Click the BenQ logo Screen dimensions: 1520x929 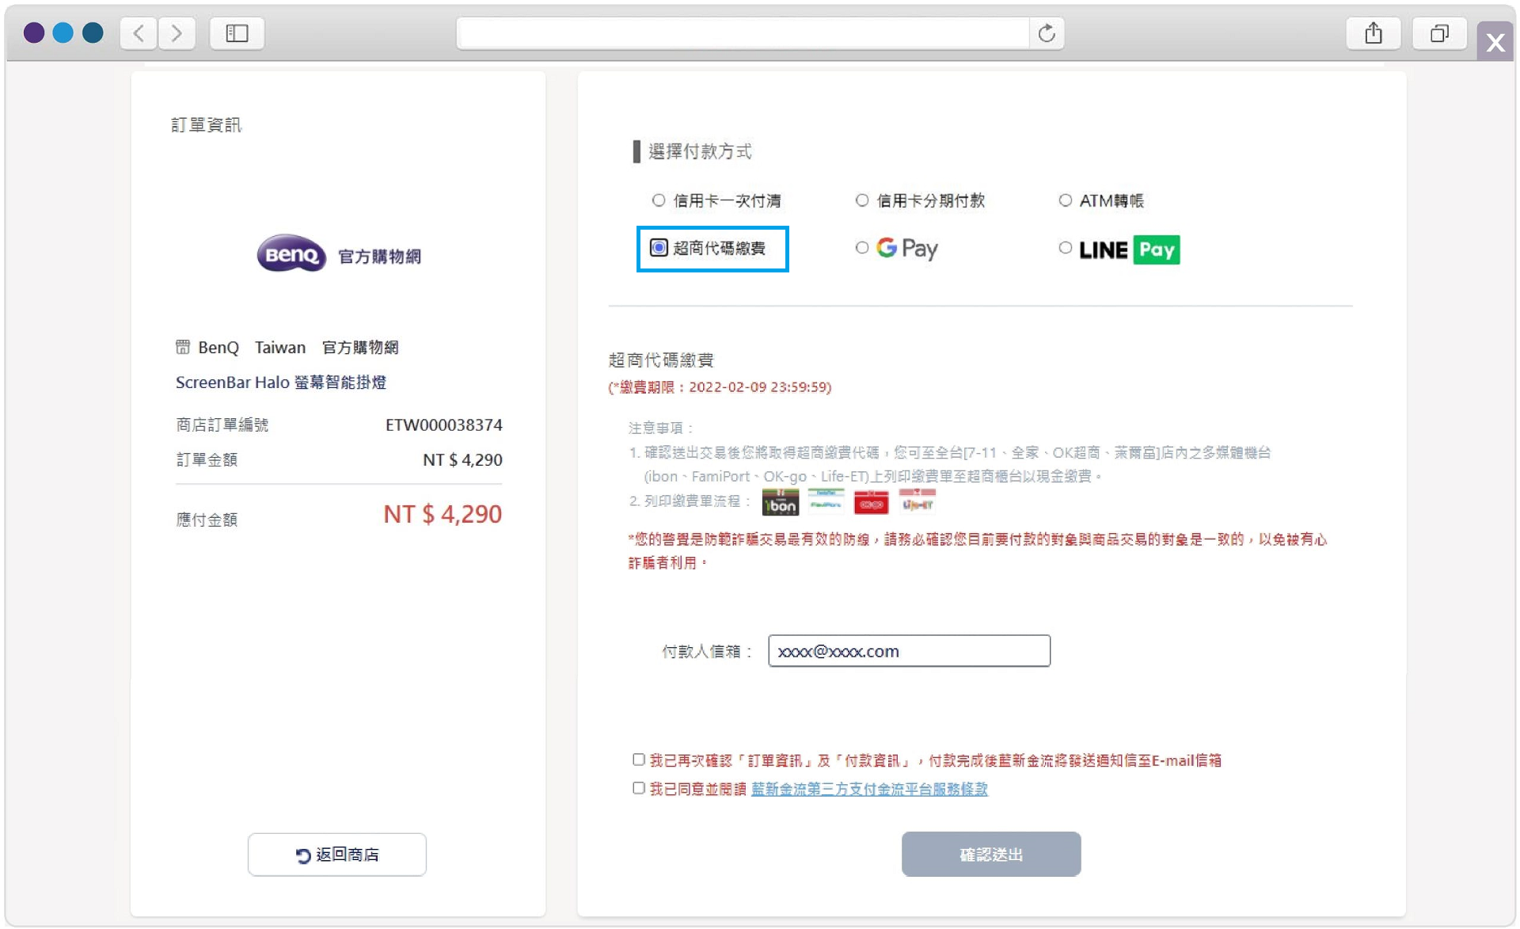coord(291,254)
